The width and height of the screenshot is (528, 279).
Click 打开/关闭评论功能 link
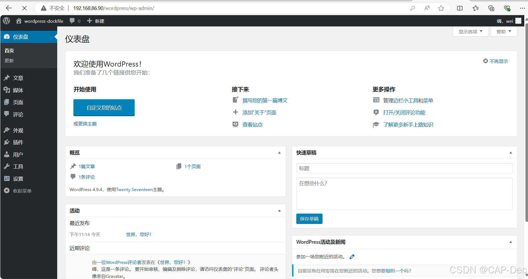click(404, 113)
